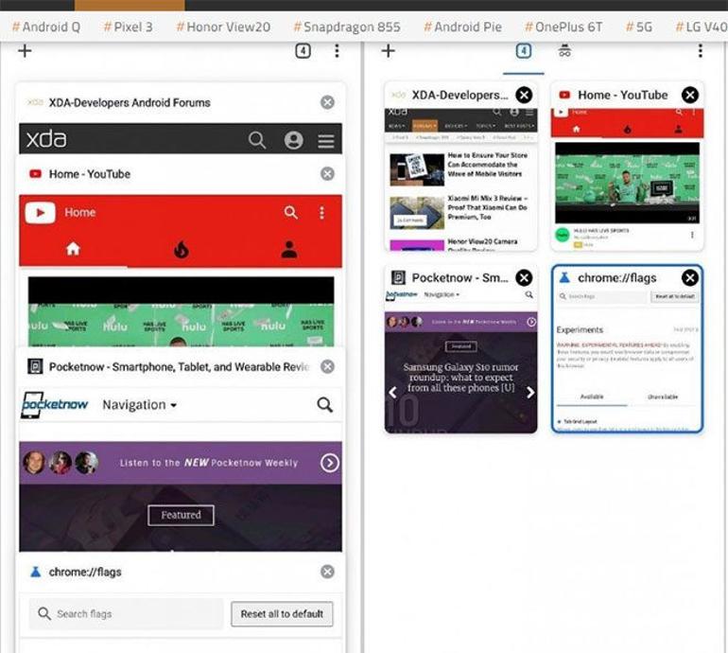Open XDA account profile icon
This screenshot has height=653, width=728.
(293, 140)
